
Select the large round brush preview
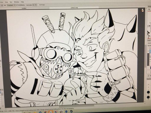click(x=148, y=92)
